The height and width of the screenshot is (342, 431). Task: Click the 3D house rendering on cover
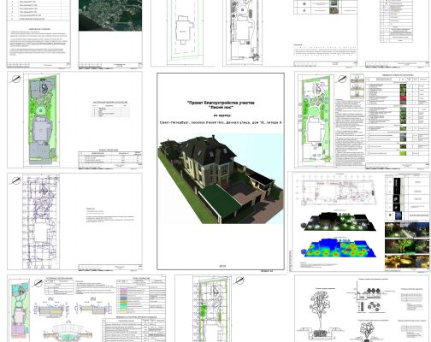click(x=221, y=179)
